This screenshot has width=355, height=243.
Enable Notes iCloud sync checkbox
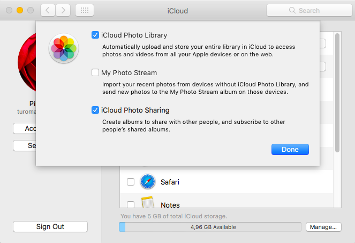[x=131, y=204]
